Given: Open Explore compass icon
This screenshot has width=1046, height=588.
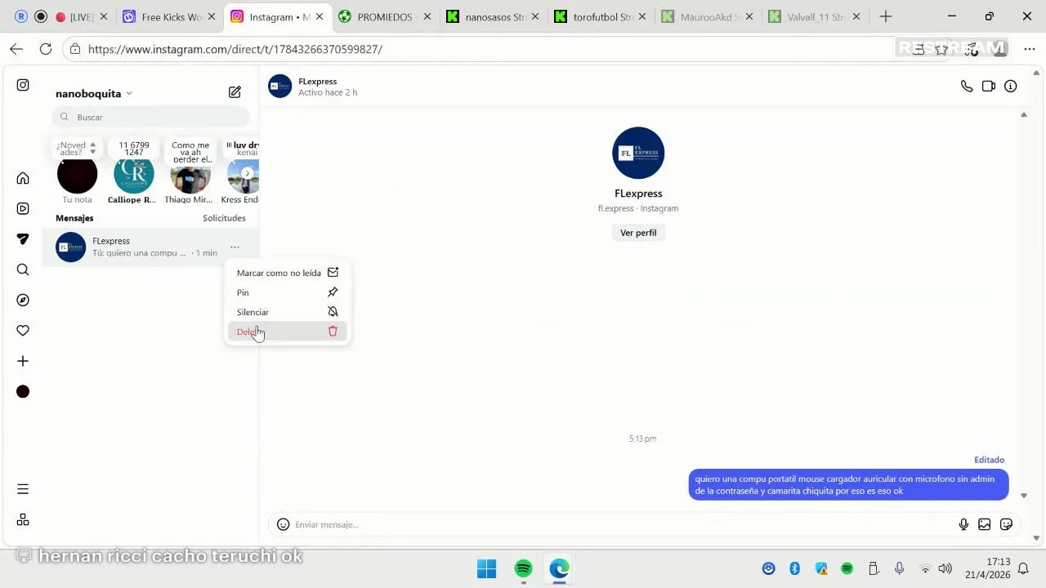Looking at the screenshot, I should click(x=23, y=300).
